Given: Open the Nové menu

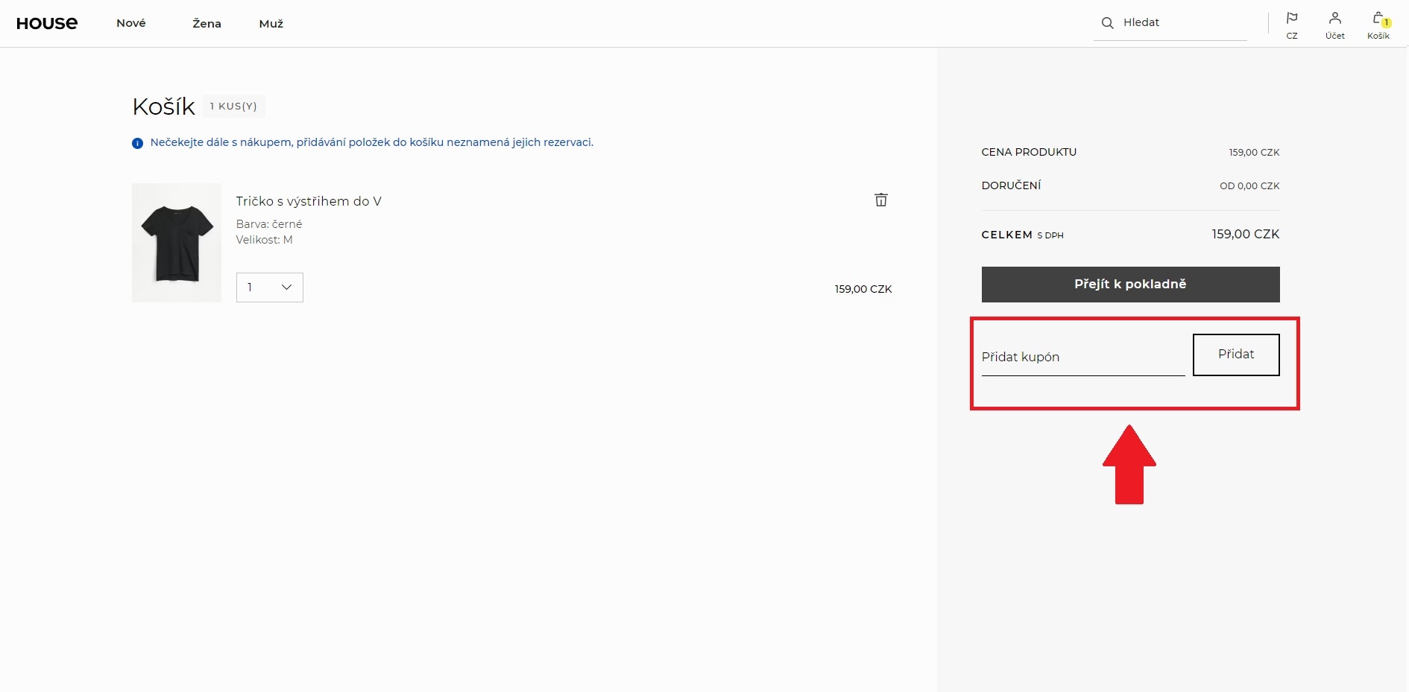Looking at the screenshot, I should (x=131, y=23).
